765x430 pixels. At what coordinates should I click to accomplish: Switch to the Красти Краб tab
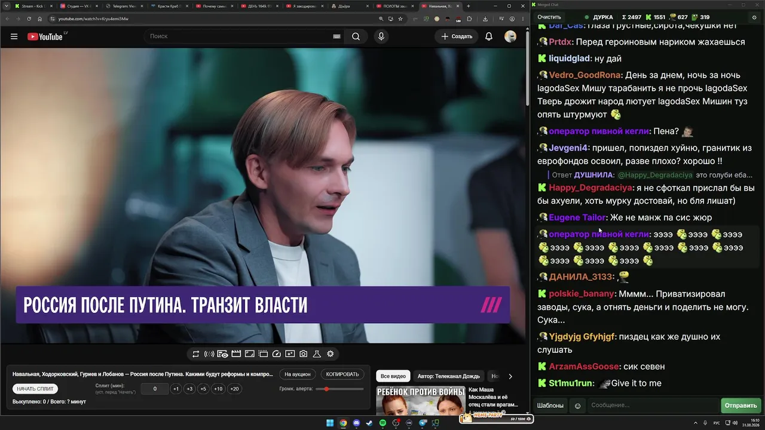click(x=169, y=6)
